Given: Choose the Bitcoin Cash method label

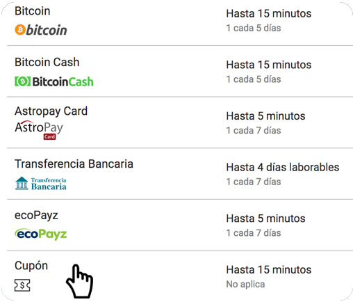Looking at the screenshot, I should (x=47, y=62).
